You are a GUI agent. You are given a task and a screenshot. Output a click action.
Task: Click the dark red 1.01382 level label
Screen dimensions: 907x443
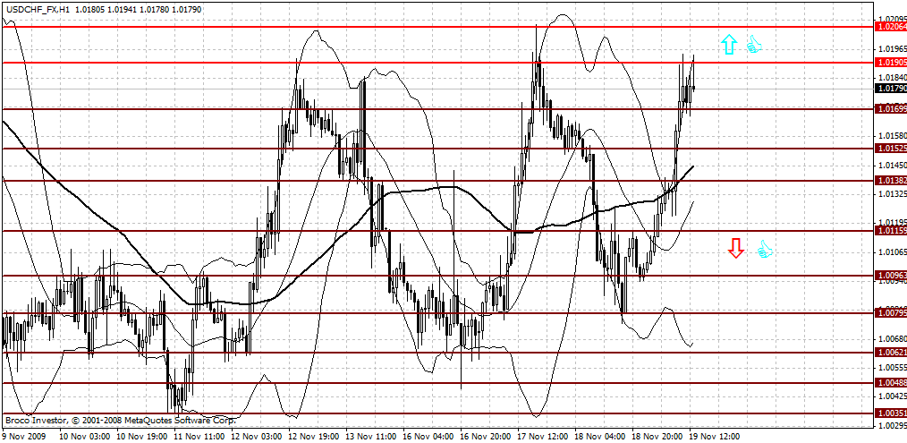click(x=892, y=181)
